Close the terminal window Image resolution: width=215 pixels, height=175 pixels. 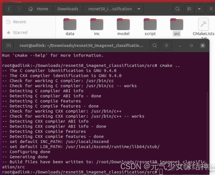tap(202, 46)
